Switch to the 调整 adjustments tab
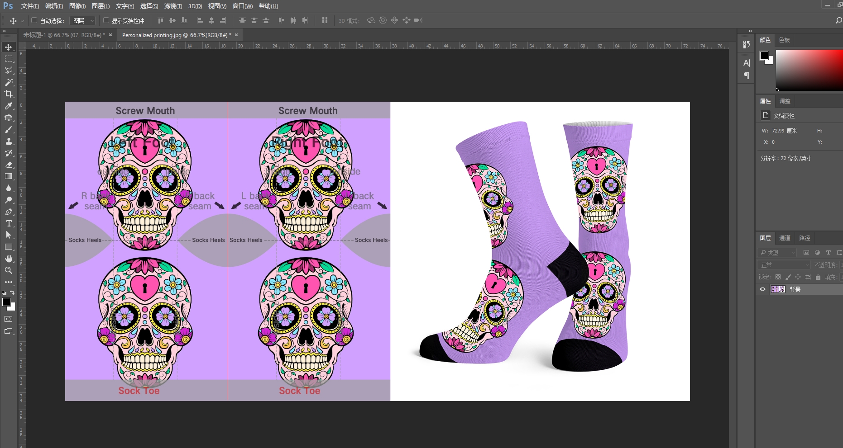Screen dimensions: 843x448 coord(785,101)
